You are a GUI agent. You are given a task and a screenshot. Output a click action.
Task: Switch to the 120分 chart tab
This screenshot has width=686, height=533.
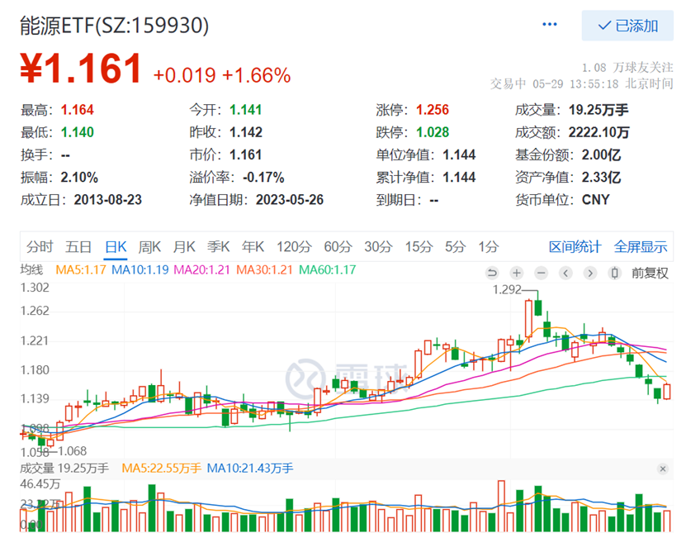(294, 247)
